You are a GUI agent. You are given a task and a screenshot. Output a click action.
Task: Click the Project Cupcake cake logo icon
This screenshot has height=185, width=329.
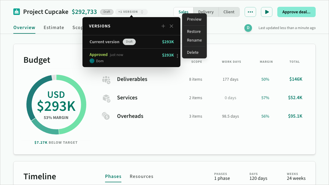coord(17,12)
